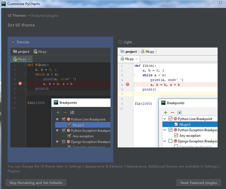Click the UI Themes breadcrumb step
Viewport: 226px width, 189px height.
17,16
